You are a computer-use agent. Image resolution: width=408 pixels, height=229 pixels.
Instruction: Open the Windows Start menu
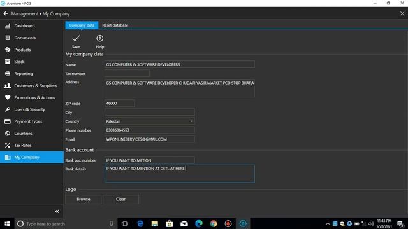[7, 223]
